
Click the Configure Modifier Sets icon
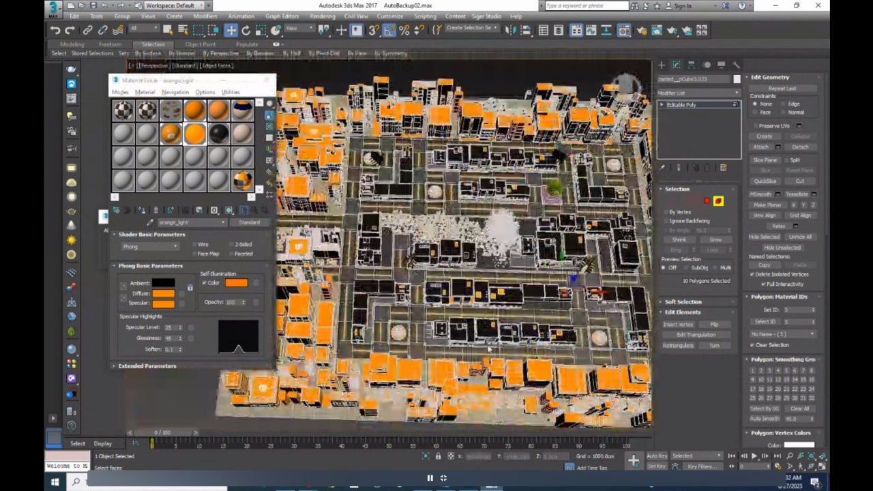point(723,168)
